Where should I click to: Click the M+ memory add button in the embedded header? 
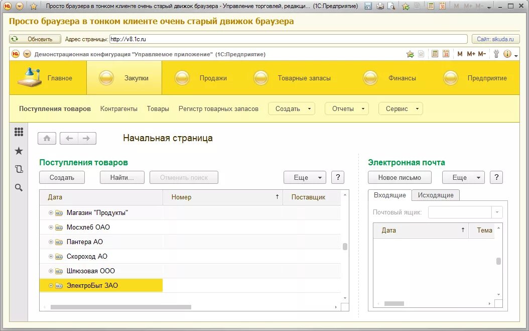pos(471,54)
